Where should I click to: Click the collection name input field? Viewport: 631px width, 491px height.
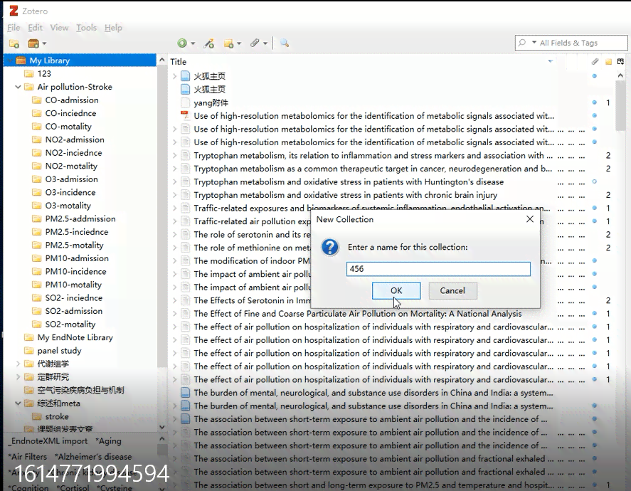pyautogui.click(x=438, y=269)
